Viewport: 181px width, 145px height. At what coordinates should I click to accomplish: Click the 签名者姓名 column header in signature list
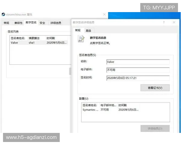(x=18, y=38)
